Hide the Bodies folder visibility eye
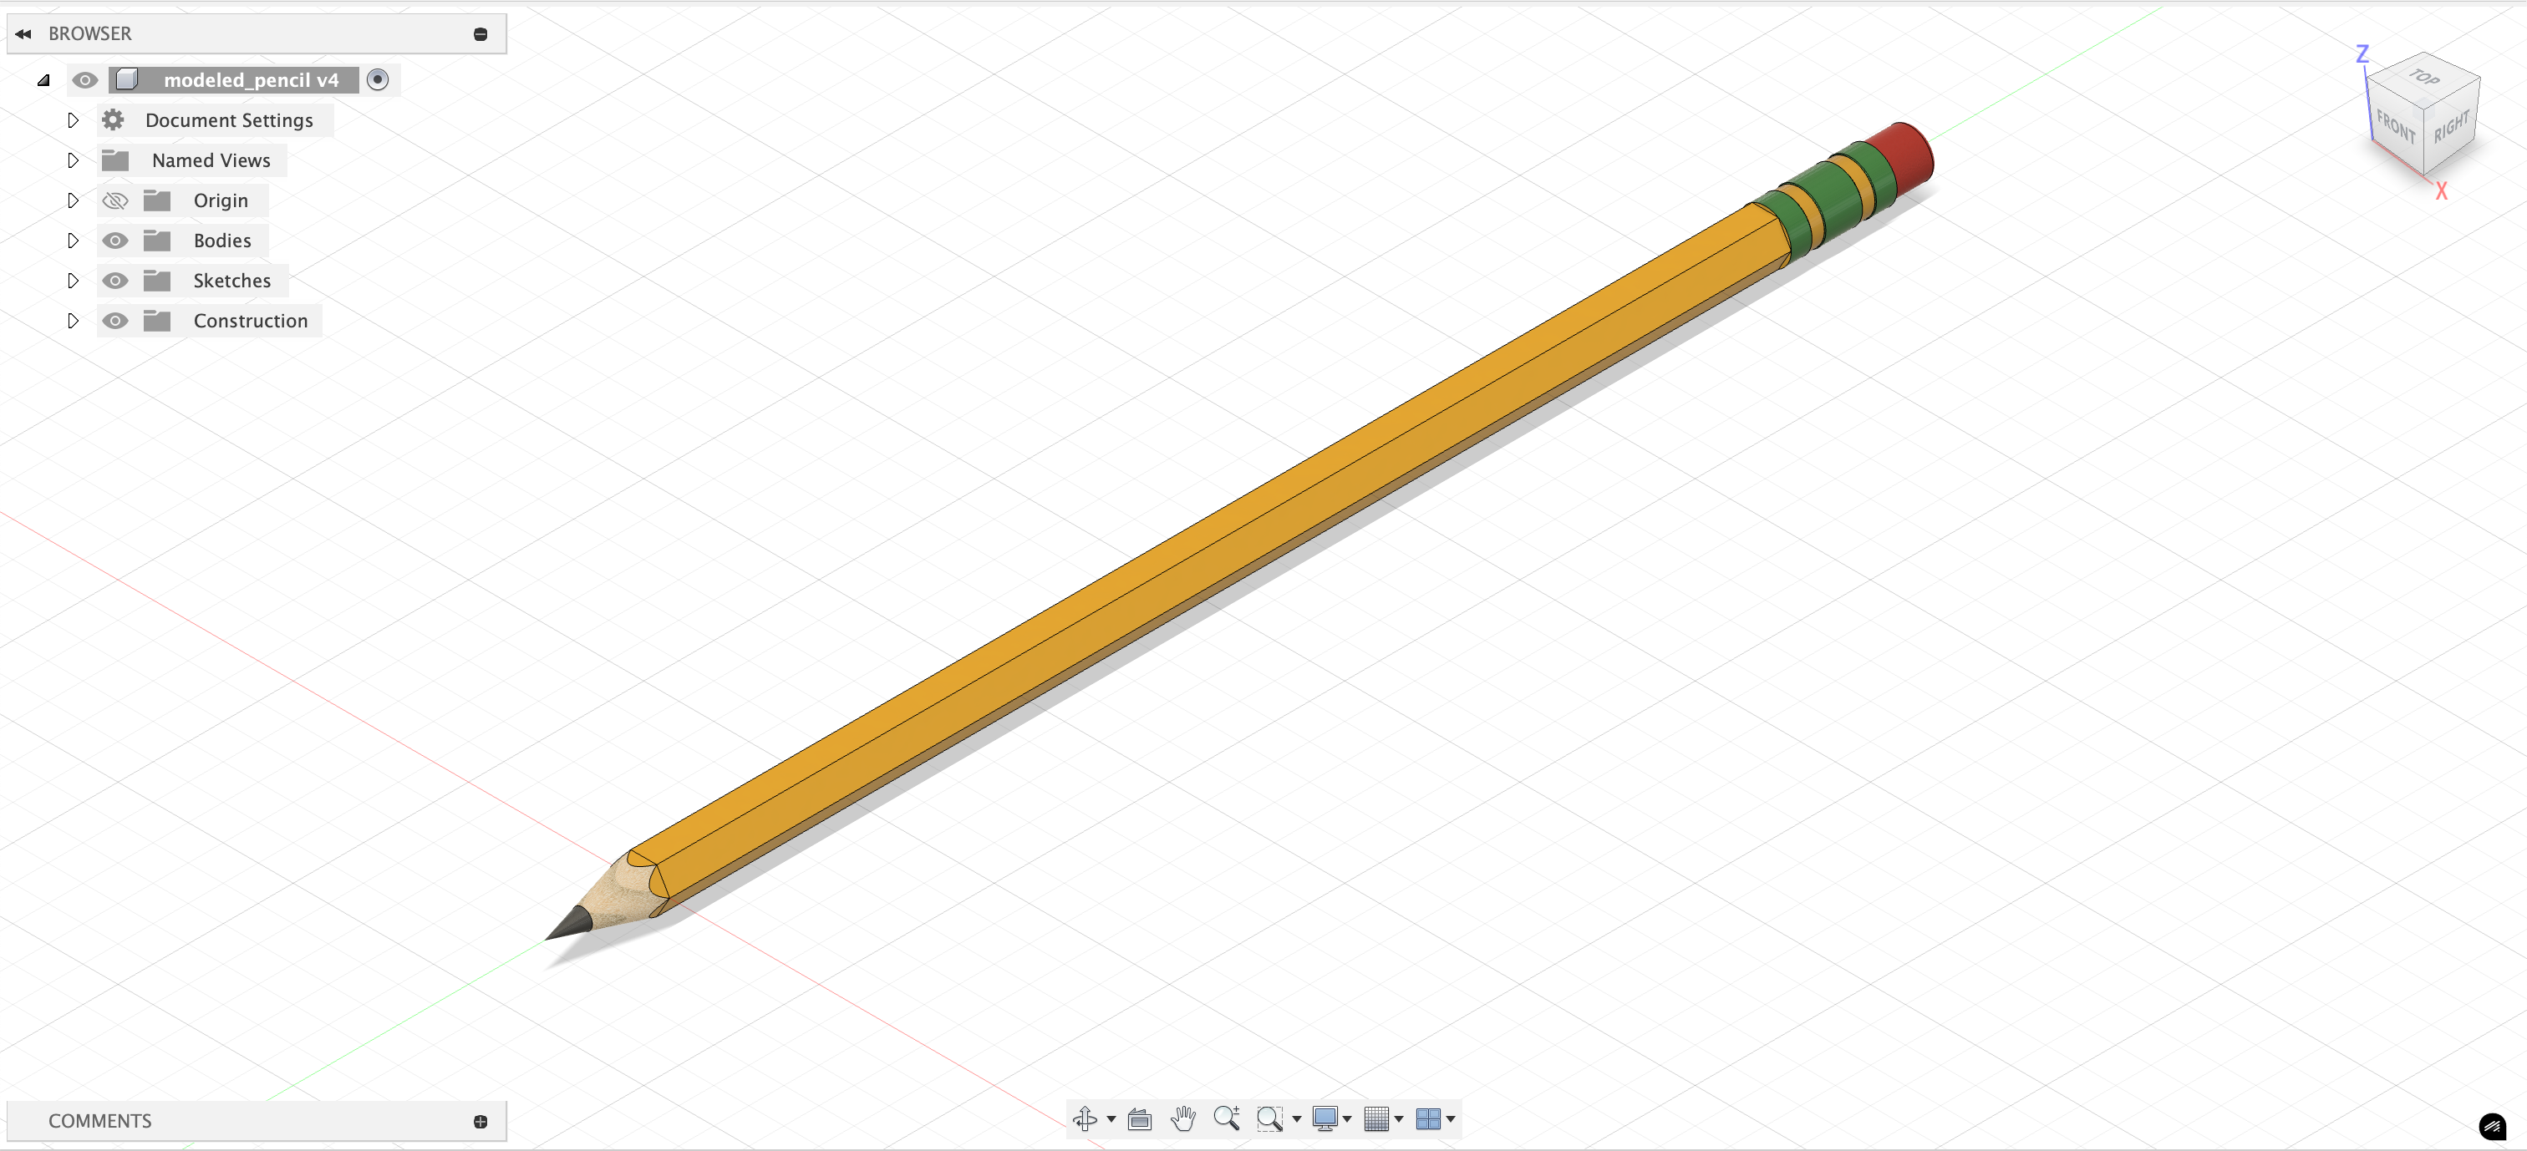 pos(114,241)
